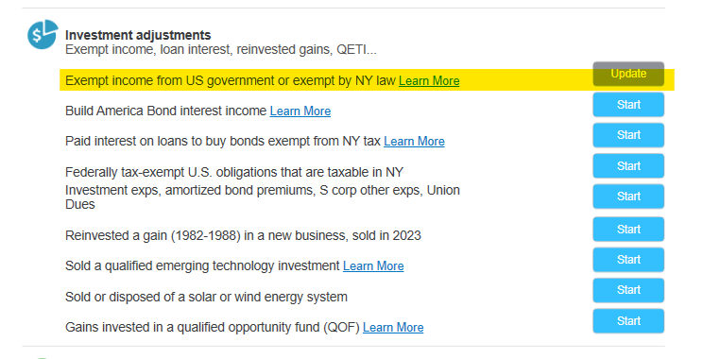Start federally tax-exempt U.S. obligations entry
The height and width of the screenshot is (359, 703).
coord(628,166)
